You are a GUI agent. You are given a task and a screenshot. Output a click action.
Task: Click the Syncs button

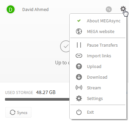(x=18, y=112)
